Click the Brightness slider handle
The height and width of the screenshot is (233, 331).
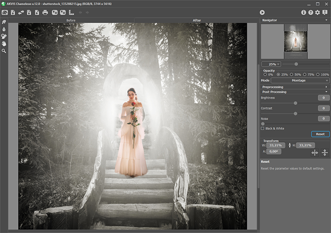coord(296,103)
